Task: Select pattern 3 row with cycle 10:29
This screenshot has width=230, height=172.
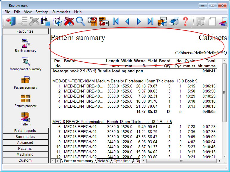Action: pos(134,96)
